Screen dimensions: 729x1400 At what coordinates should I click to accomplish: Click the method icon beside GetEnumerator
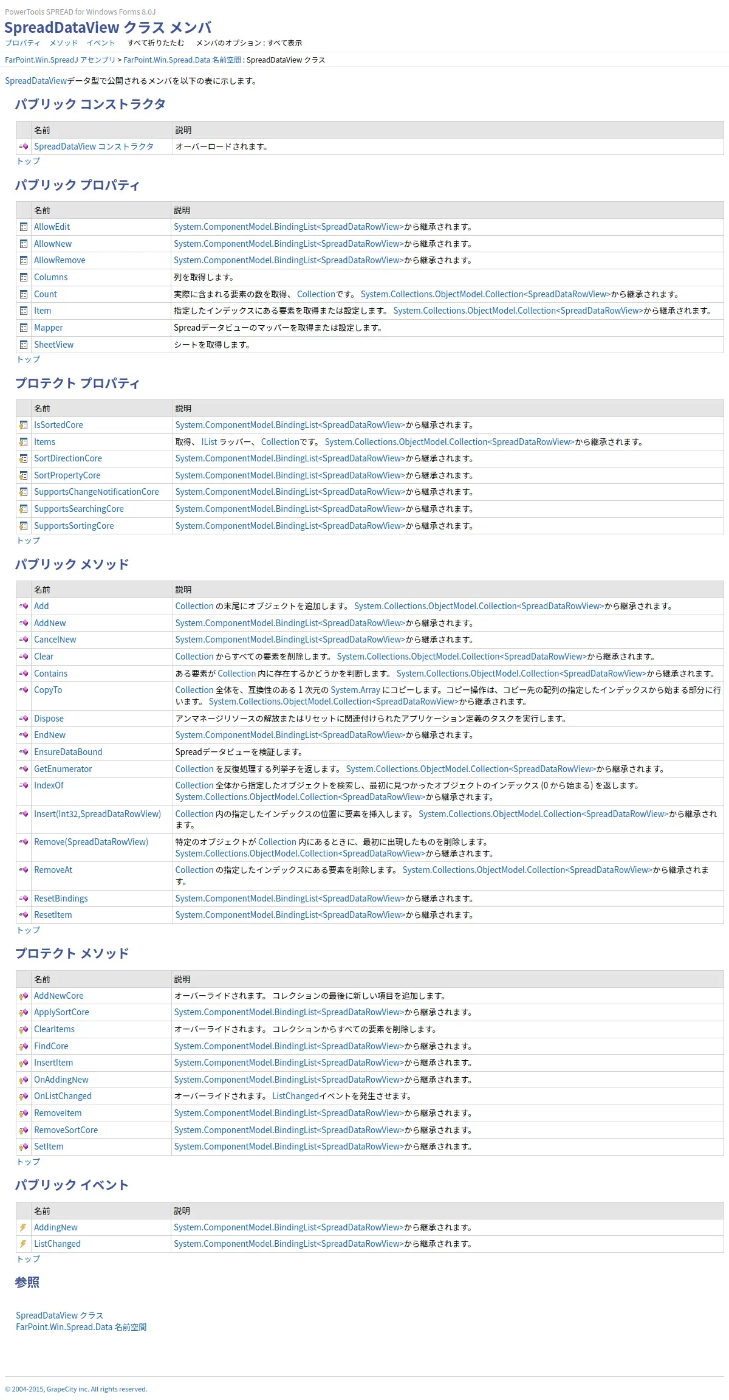[24, 769]
